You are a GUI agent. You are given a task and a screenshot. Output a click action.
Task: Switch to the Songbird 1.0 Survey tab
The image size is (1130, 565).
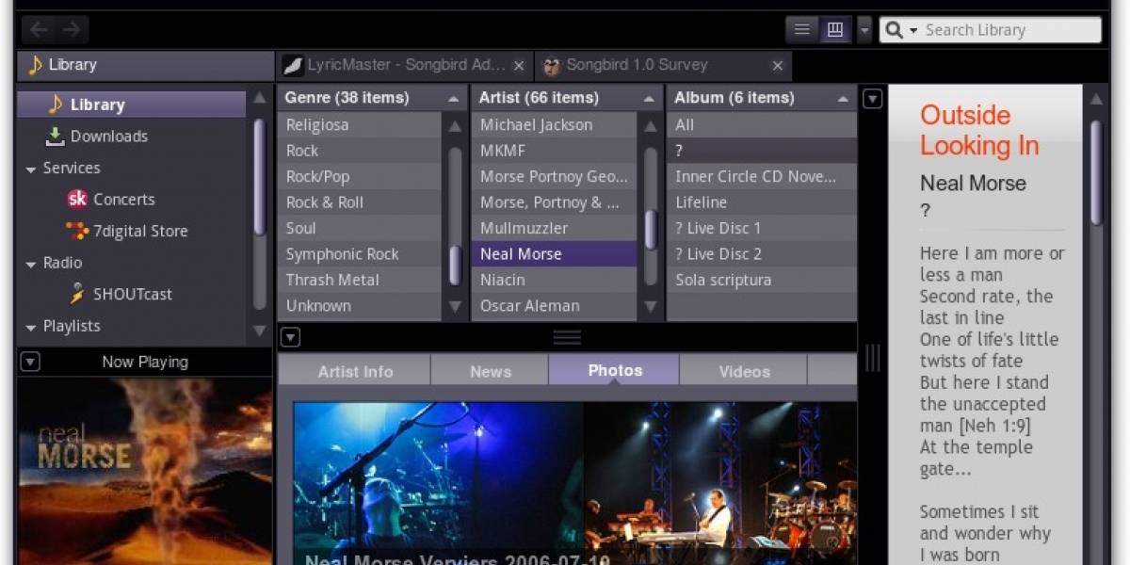pyautogui.click(x=663, y=65)
